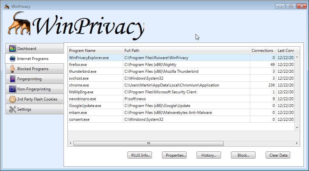
Task: Click the PLUS Info... button
Action: [140, 155]
